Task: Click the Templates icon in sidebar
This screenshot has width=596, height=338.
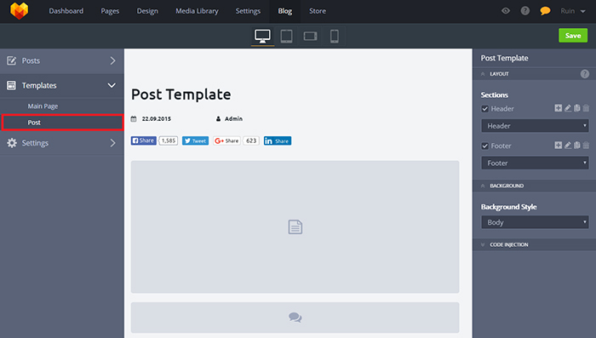Action: click(12, 85)
